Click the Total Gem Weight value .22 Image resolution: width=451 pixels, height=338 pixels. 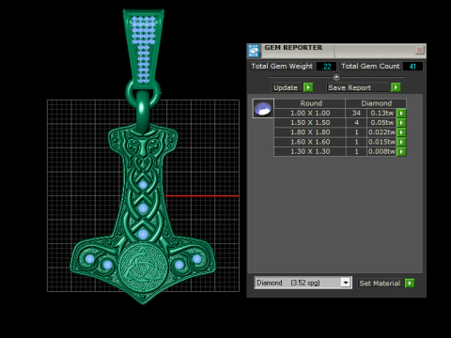326,67
